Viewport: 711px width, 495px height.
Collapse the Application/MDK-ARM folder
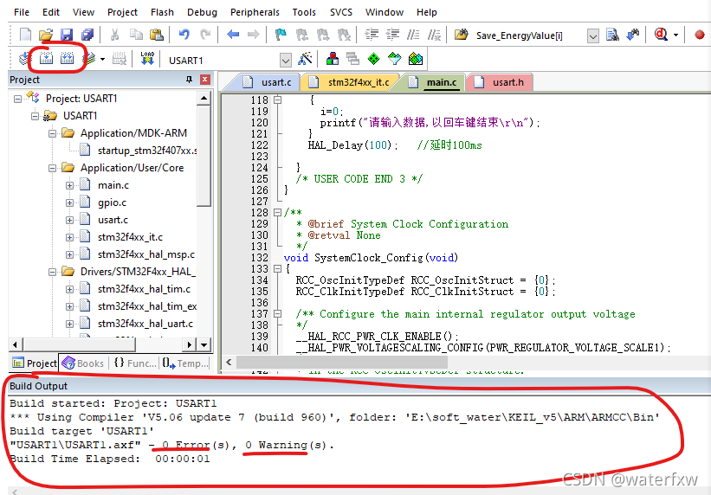coord(52,133)
